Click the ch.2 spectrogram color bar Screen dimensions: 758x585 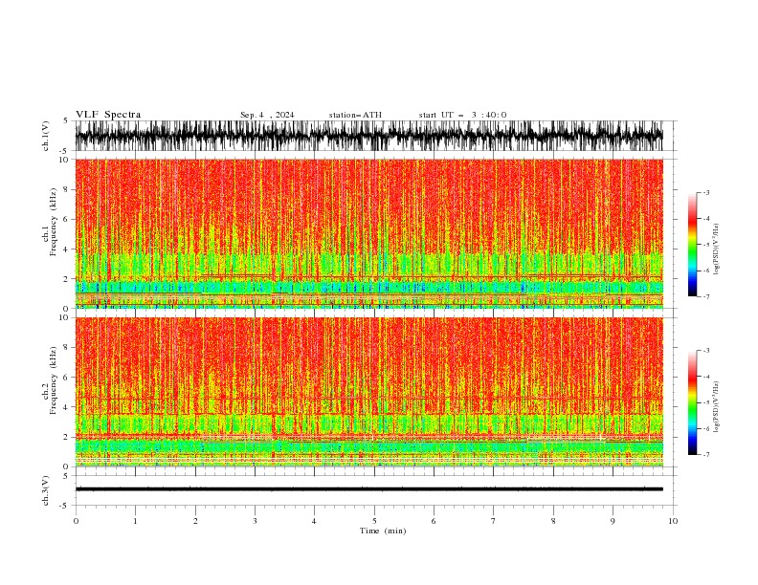pyautogui.click(x=693, y=402)
